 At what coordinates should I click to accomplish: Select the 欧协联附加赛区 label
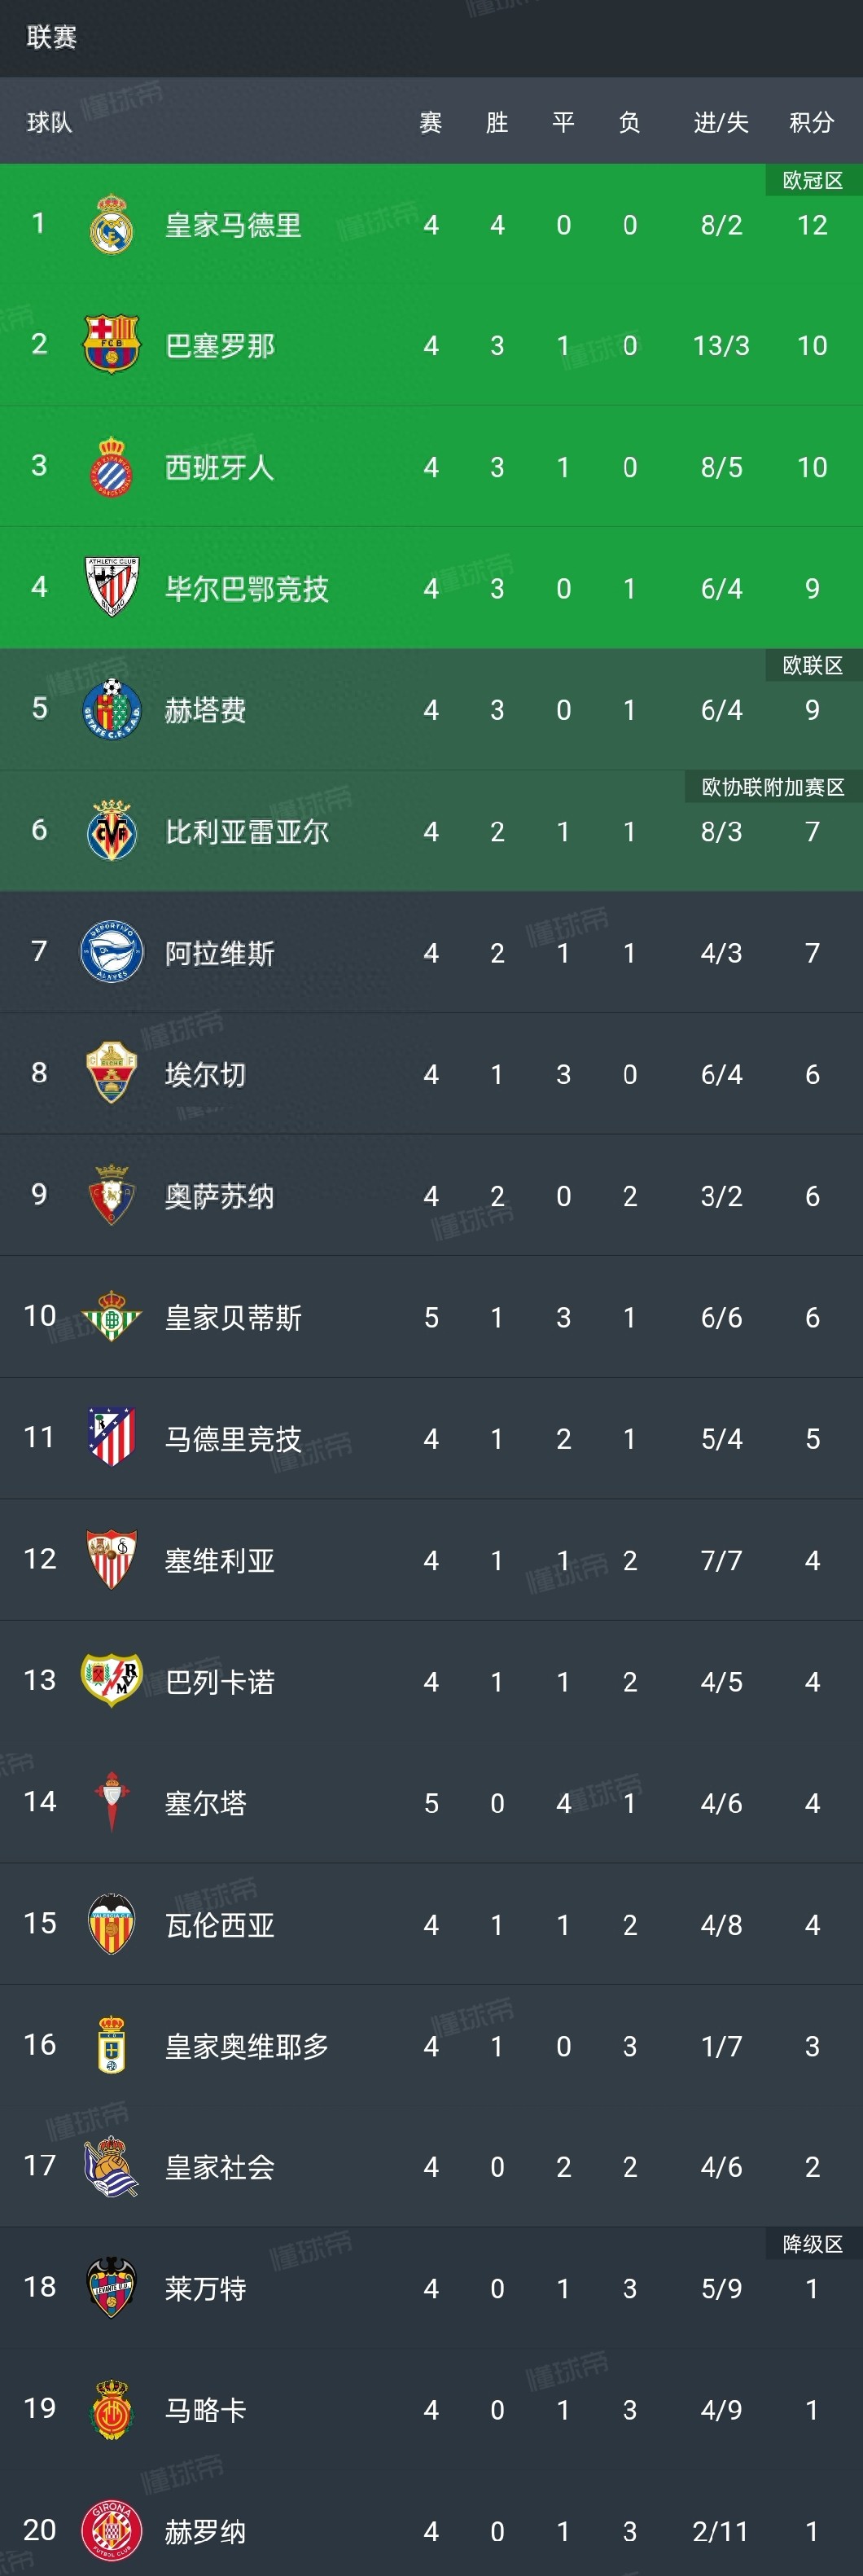pos(773,787)
